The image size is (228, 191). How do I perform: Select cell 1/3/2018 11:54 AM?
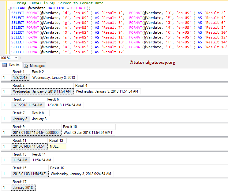[x=28, y=105]
